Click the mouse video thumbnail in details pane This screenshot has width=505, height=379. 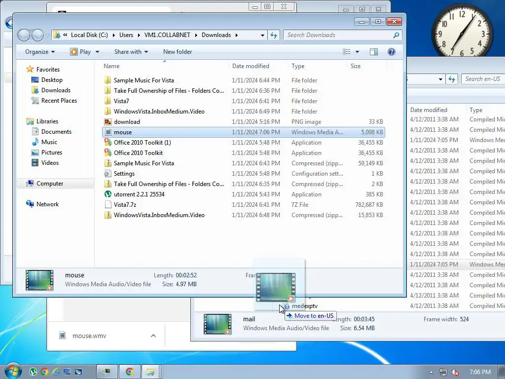click(39, 280)
